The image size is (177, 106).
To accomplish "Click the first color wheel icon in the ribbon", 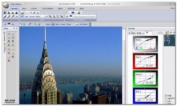I will click(5, 13).
